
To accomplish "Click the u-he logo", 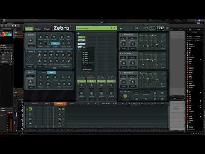I will 160,28.
